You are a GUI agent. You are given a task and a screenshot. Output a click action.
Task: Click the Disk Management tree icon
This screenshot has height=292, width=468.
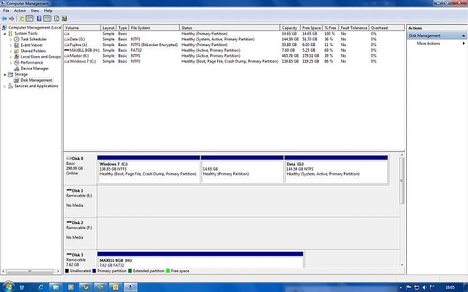point(17,80)
